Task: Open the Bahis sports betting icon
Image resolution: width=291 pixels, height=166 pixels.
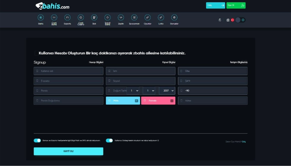Action: 41,17
